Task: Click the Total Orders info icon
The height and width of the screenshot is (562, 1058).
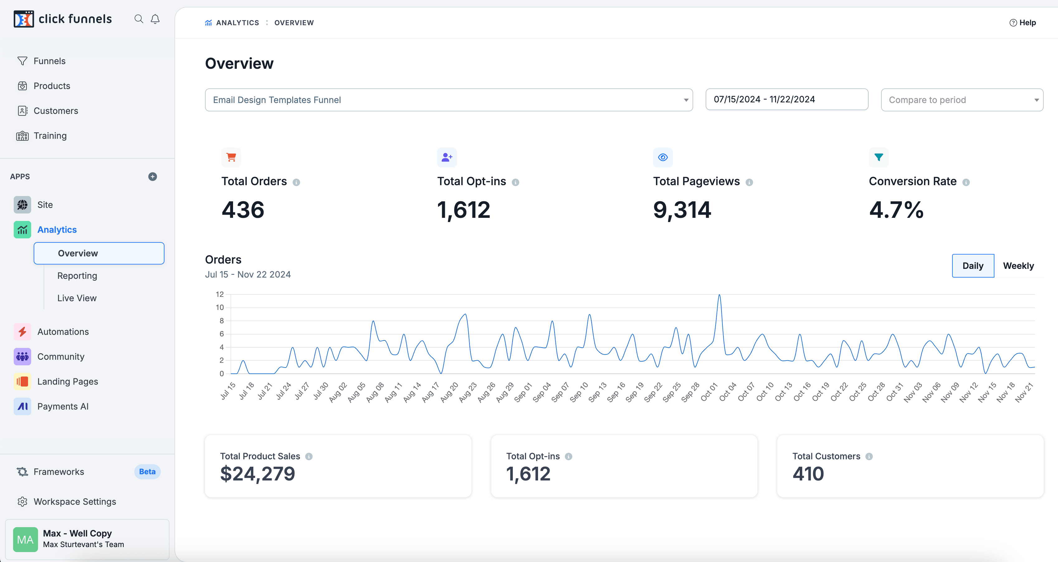Action: (296, 182)
